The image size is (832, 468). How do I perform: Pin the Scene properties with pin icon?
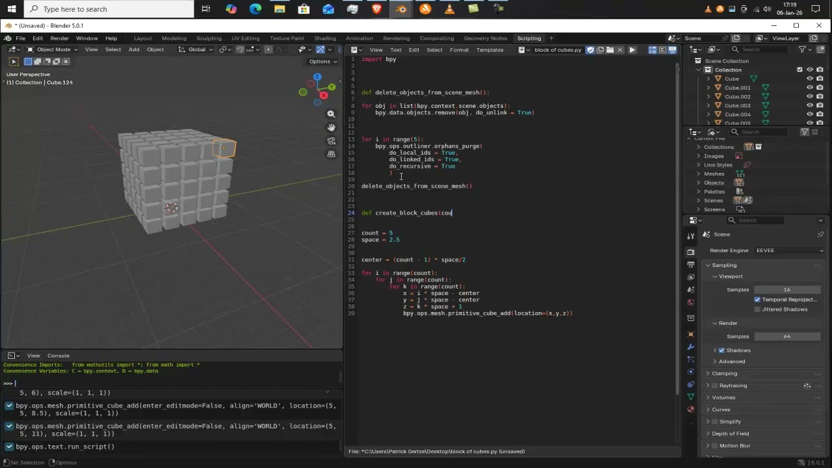tap(820, 235)
